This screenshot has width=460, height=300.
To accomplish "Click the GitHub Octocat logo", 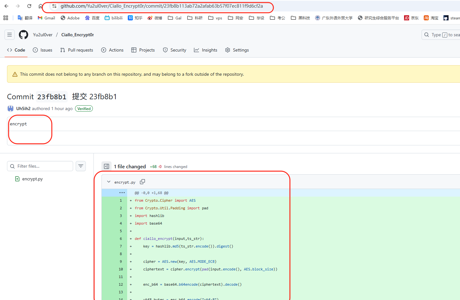I will [24, 35].
